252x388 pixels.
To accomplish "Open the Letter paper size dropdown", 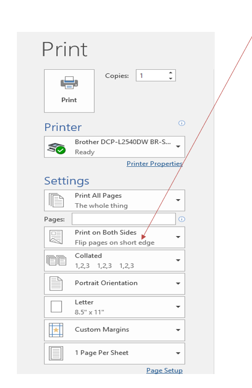I will tap(114, 307).
